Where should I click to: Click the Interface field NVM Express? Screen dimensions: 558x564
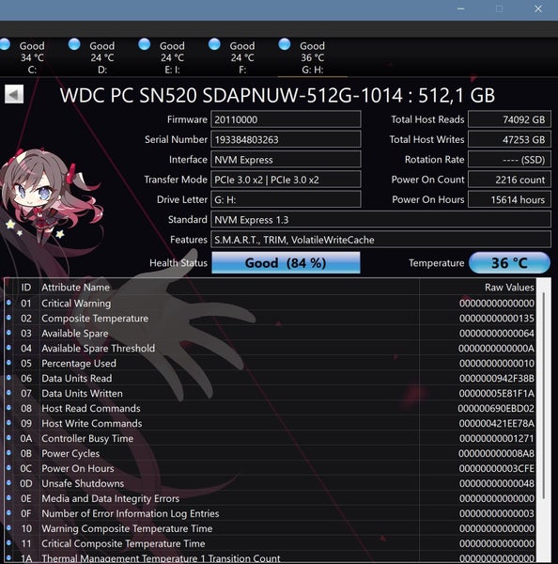[286, 160]
